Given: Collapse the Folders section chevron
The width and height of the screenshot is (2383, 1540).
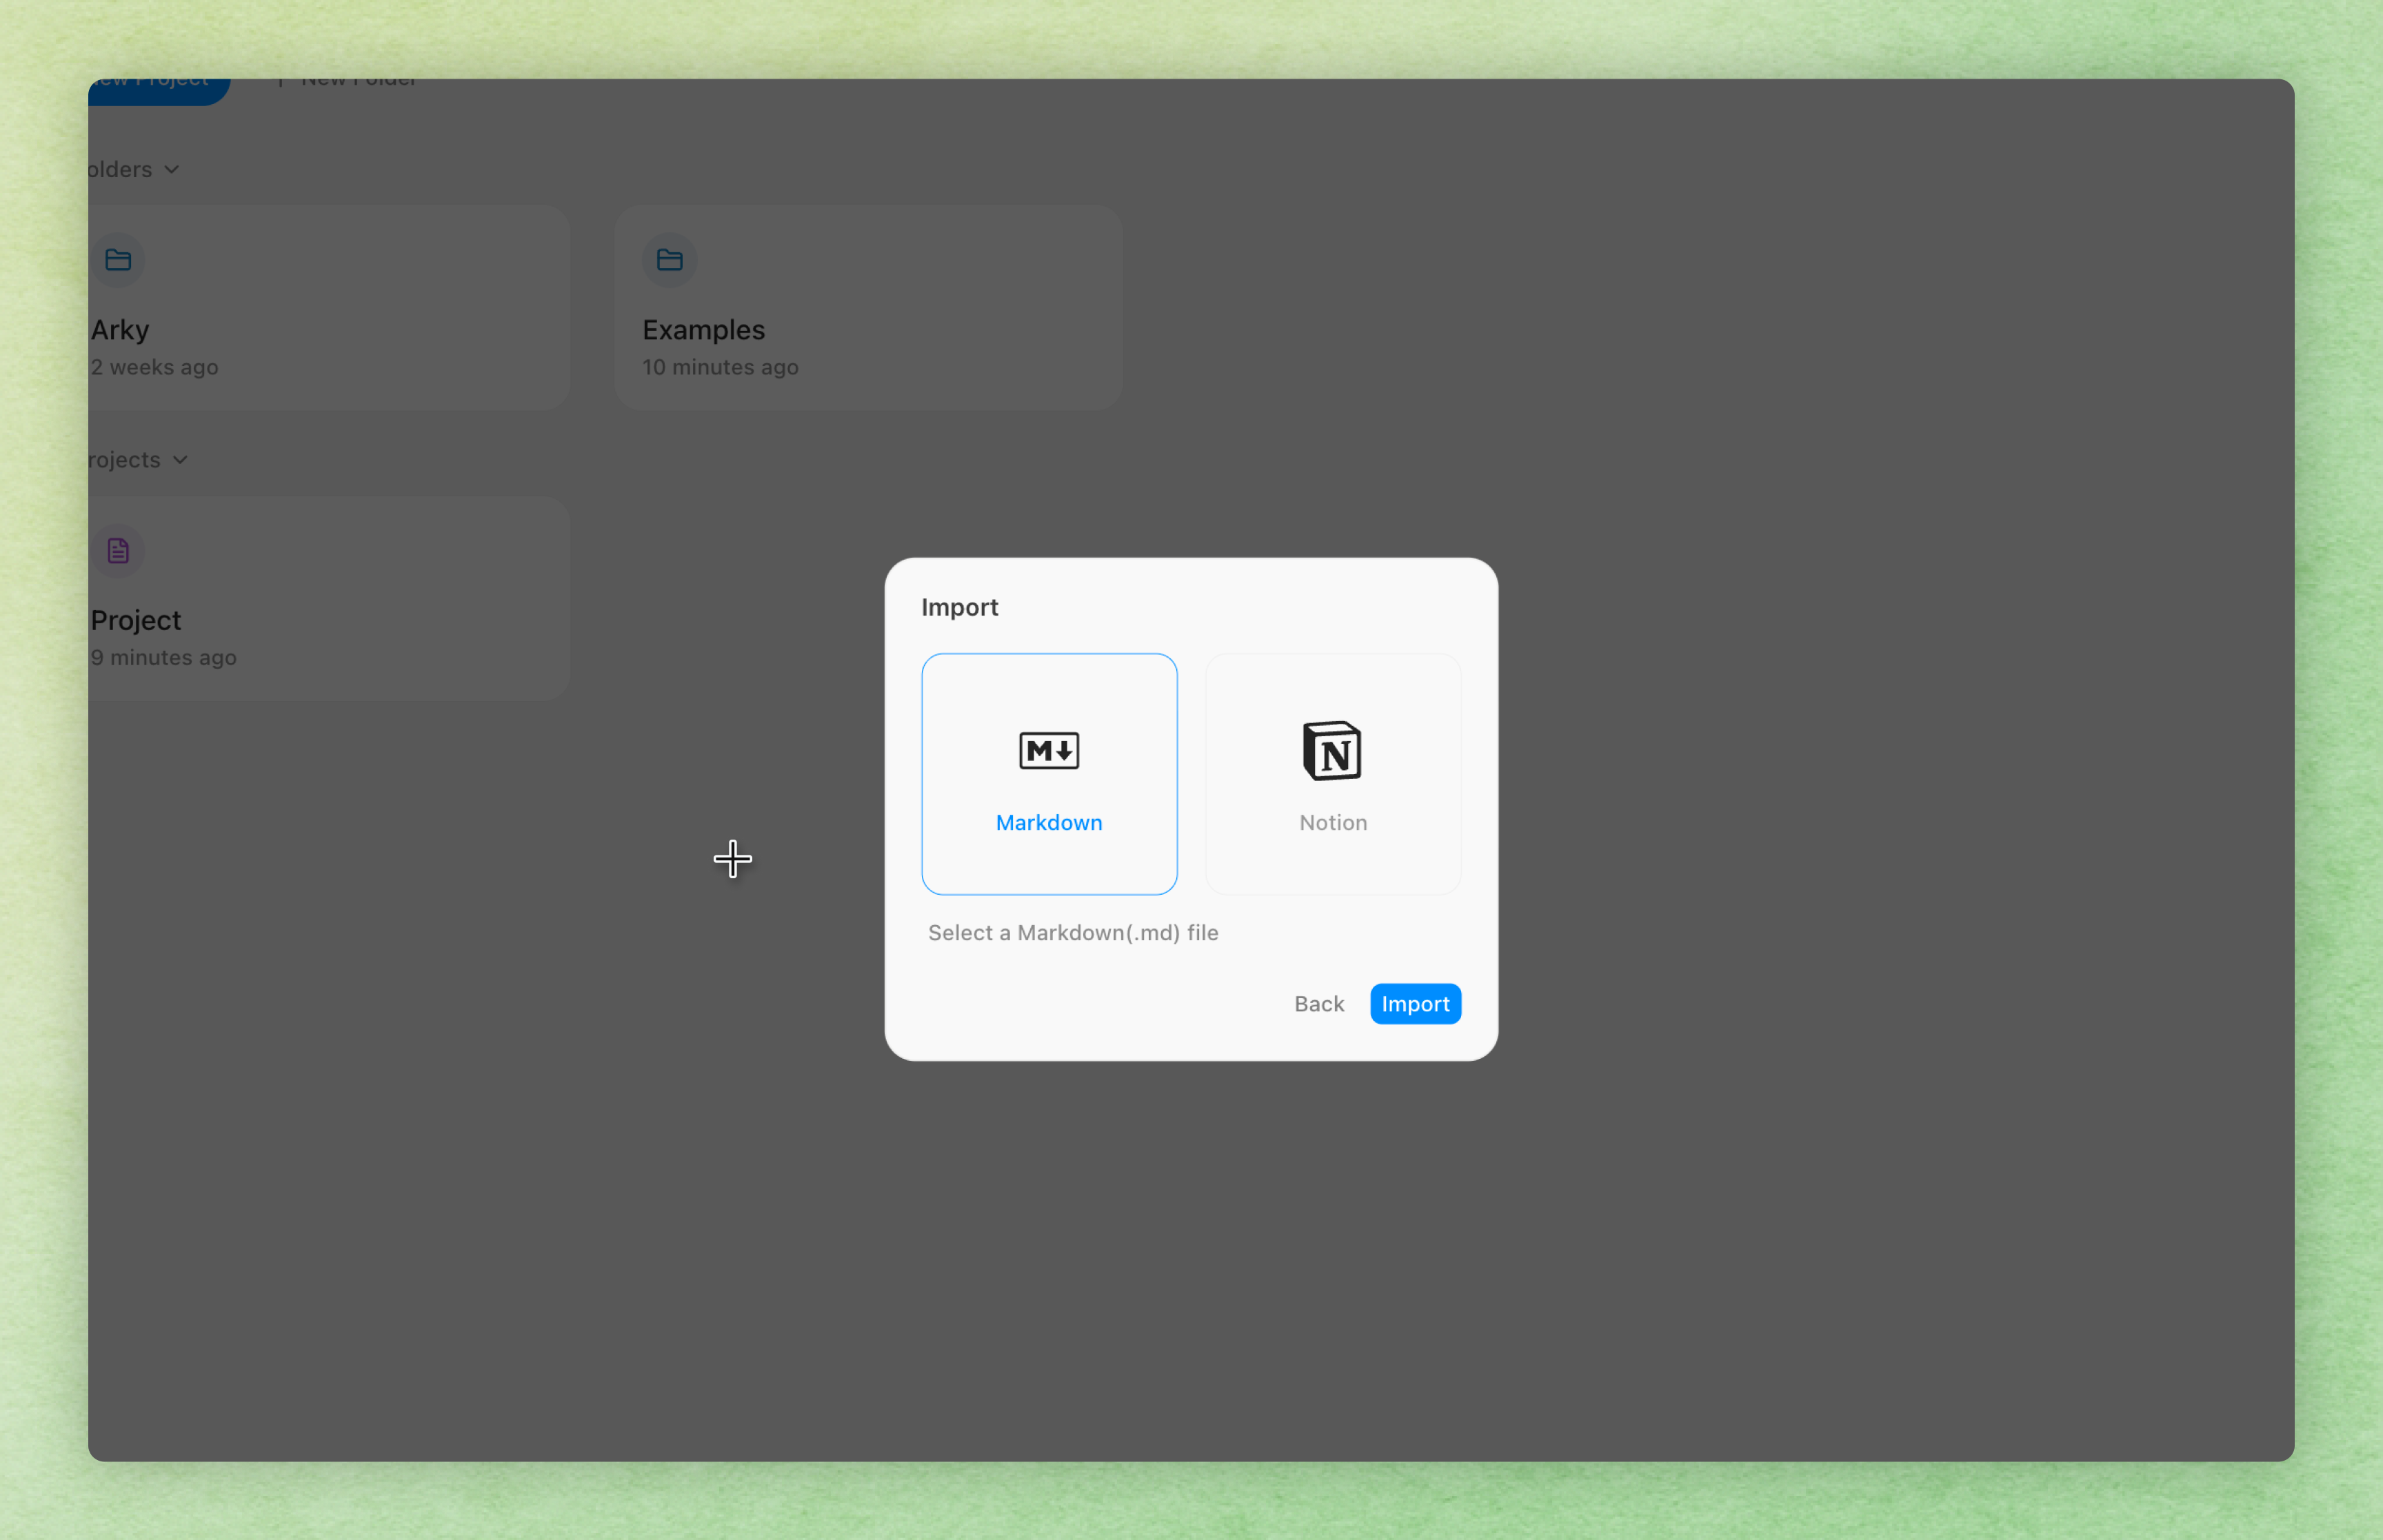Looking at the screenshot, I should coord(172,170).
